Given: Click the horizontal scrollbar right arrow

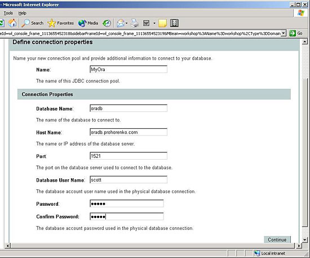Looking at the screenshot, I should click(x=299, y=246).
